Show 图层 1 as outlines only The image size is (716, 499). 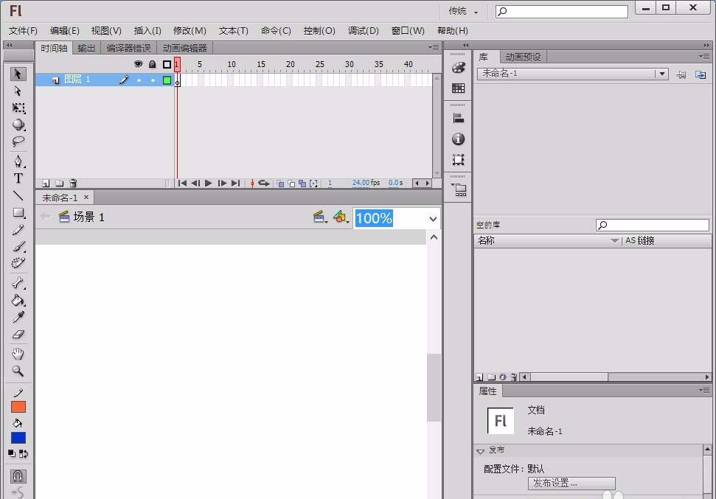(x=167, y=80)
